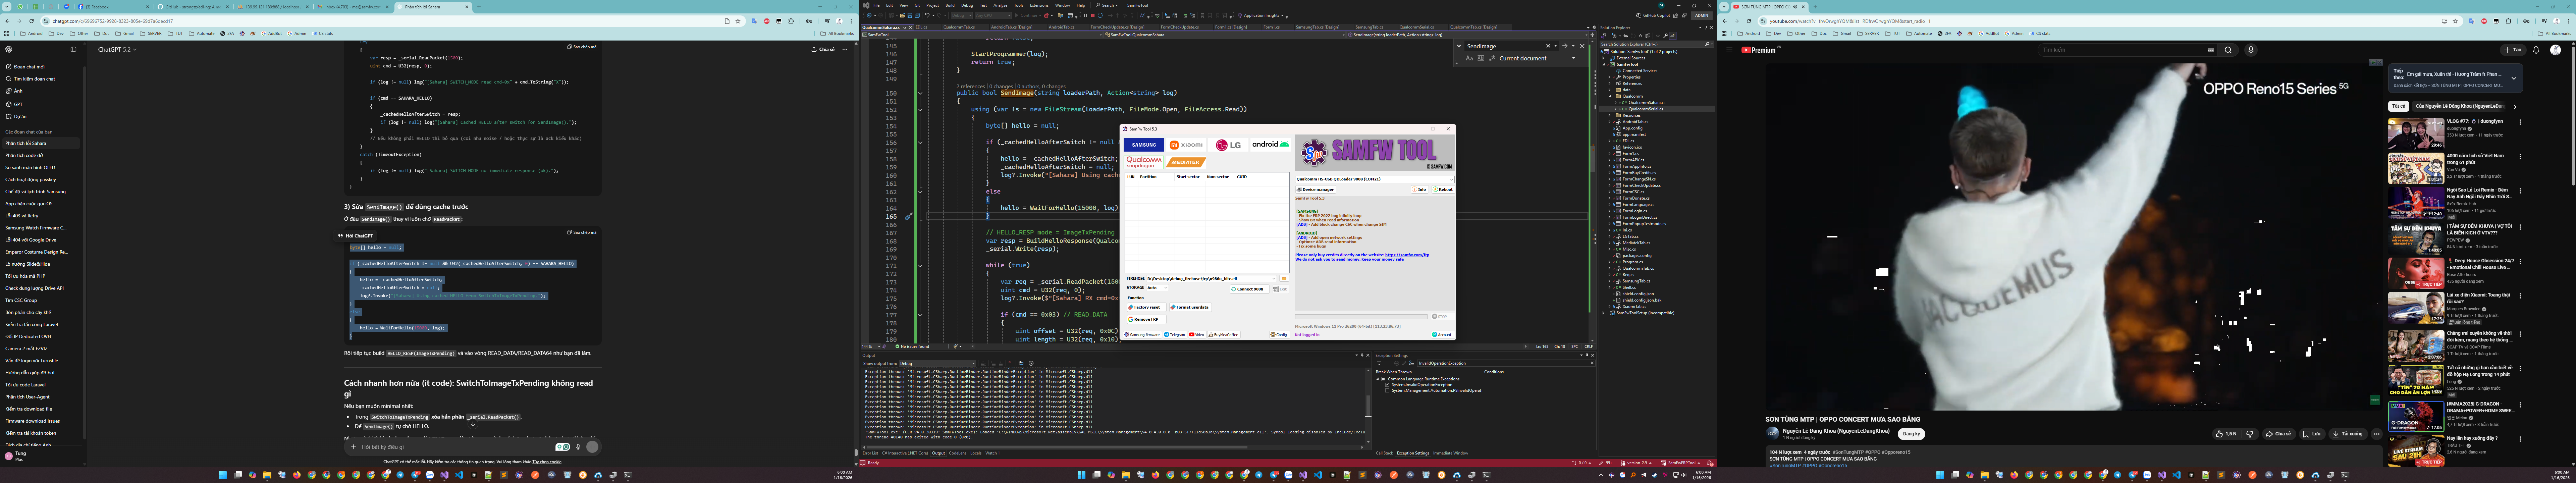
Task: Toggle regular expression option in Find box
Action: coord(1492,58)
